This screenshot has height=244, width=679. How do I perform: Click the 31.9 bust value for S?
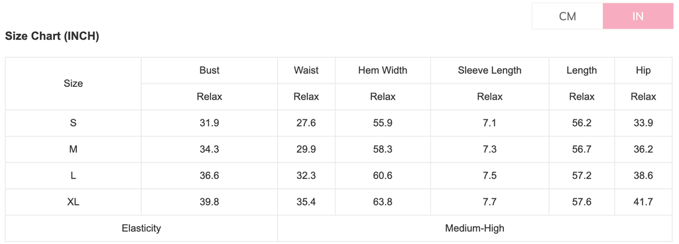point(209,123)
